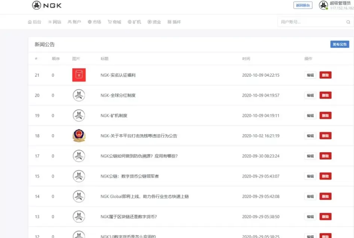Click timestamp 2020-10-02 16:21:19
This screenshot has width=354, height=238.
click(x=261, y=136)
